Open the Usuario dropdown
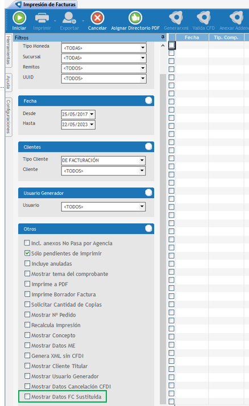 click(142, 207)
